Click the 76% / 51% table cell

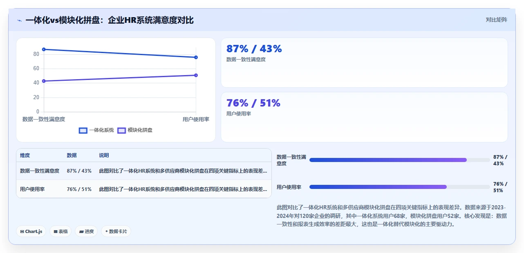click(79, 189)
